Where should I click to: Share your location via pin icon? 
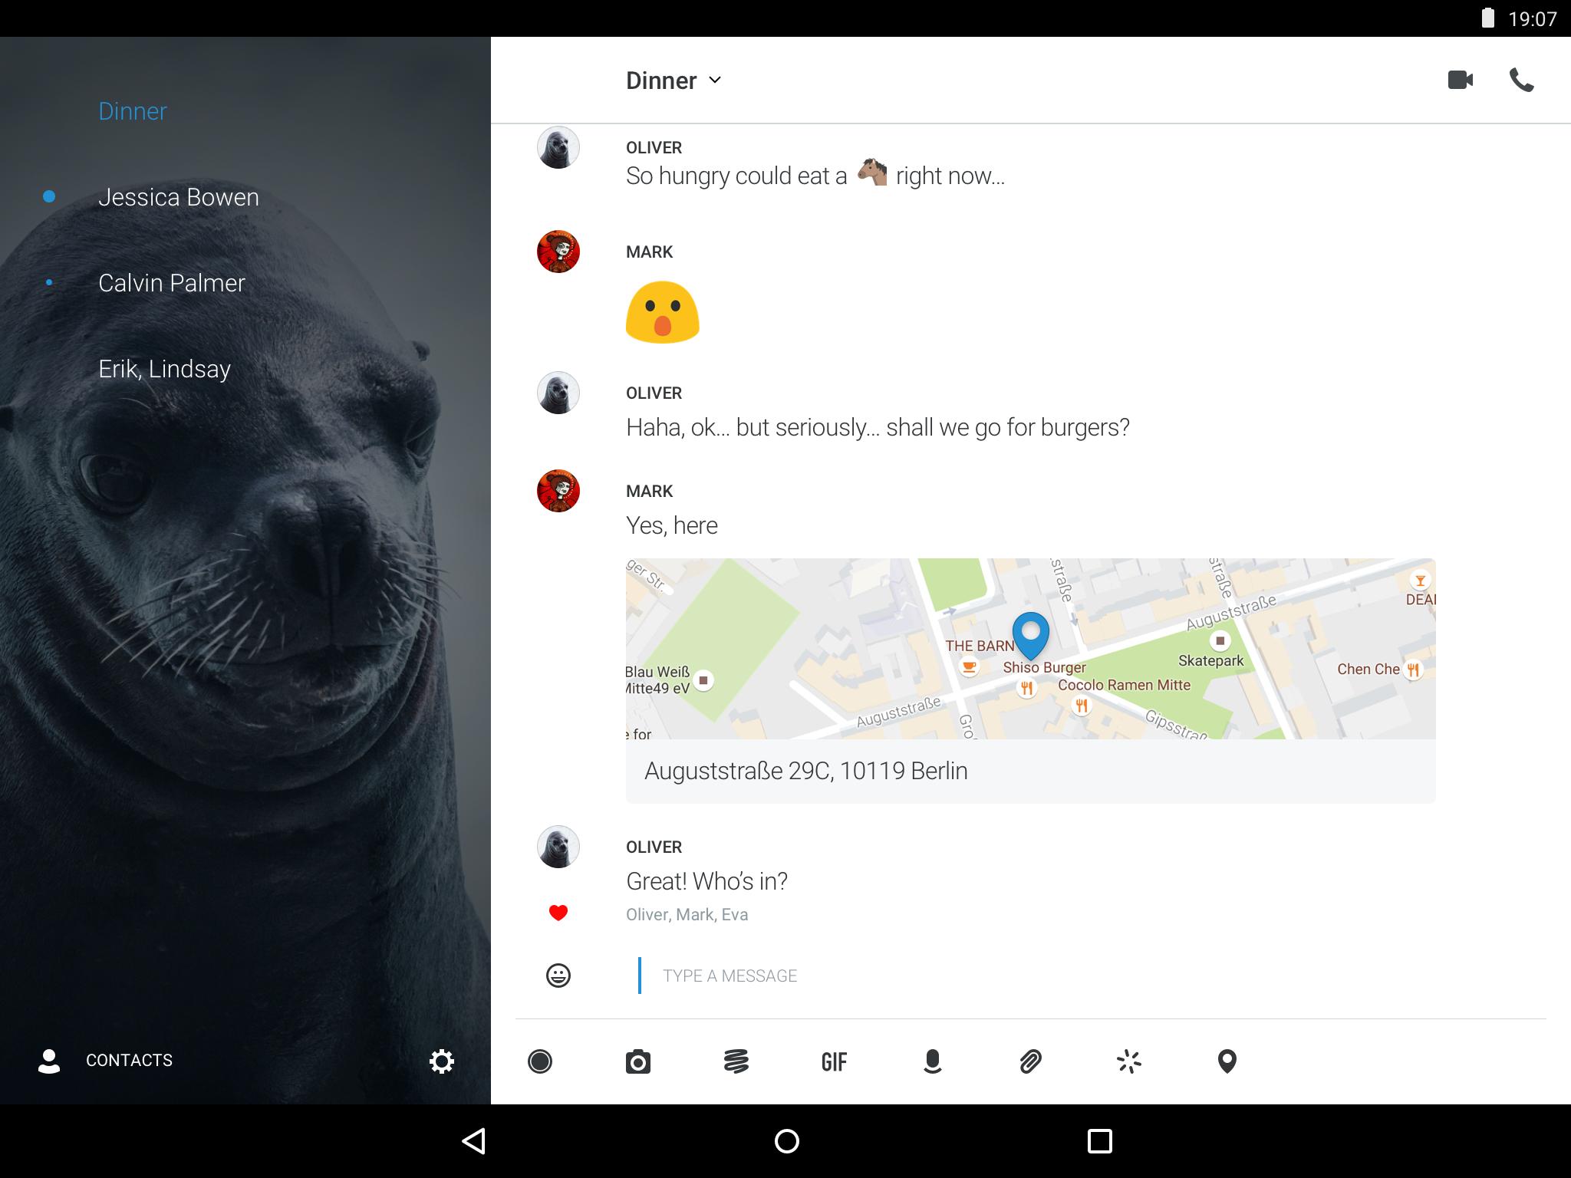tap(1227, 1061)
